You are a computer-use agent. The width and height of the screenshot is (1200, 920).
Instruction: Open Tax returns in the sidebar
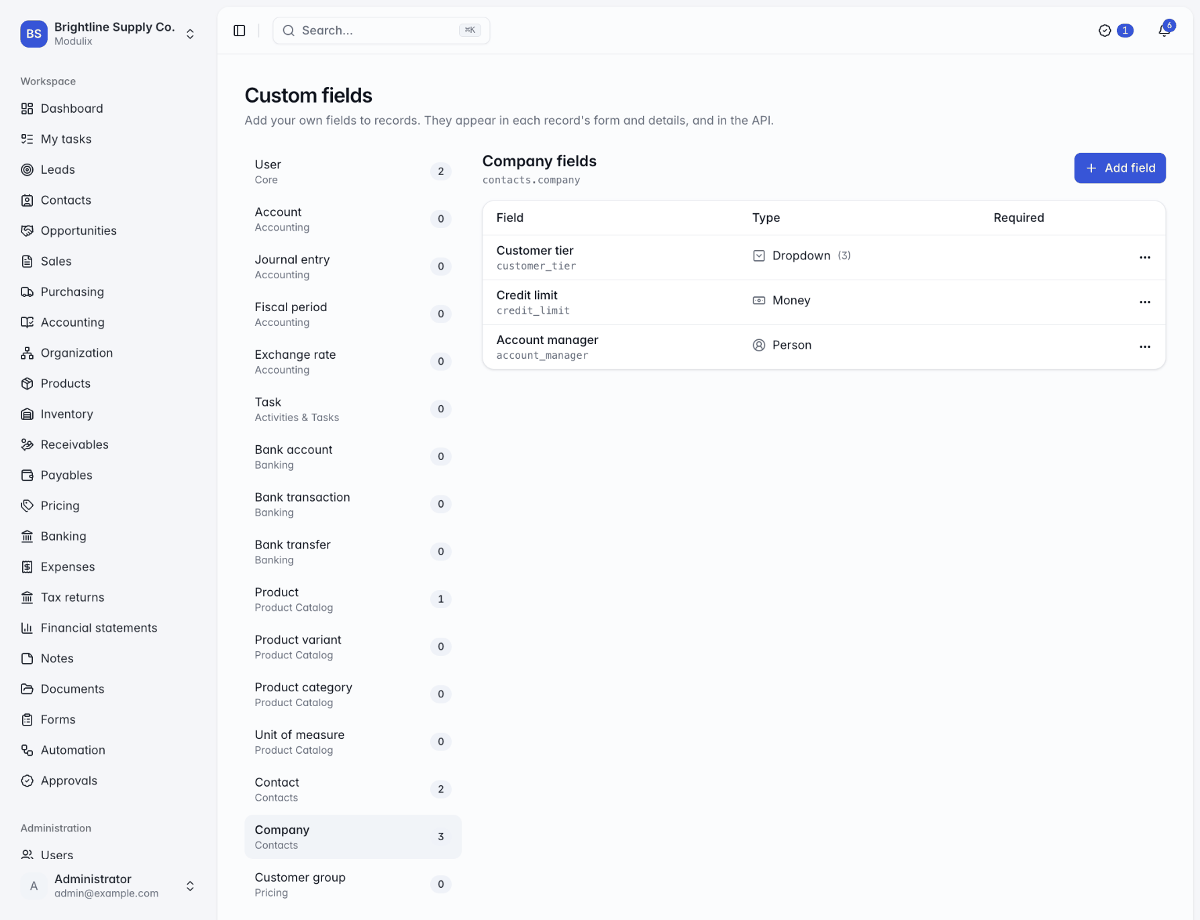108,597
